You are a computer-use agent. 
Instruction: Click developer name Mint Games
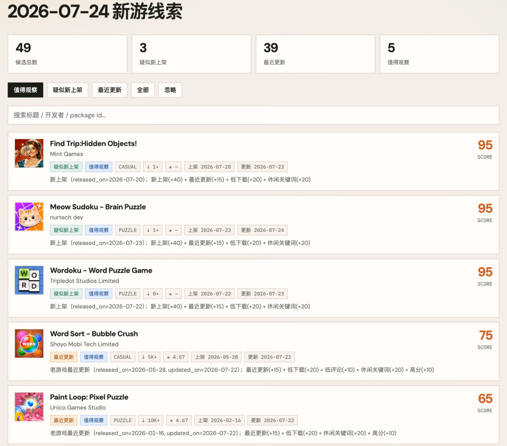67,154
